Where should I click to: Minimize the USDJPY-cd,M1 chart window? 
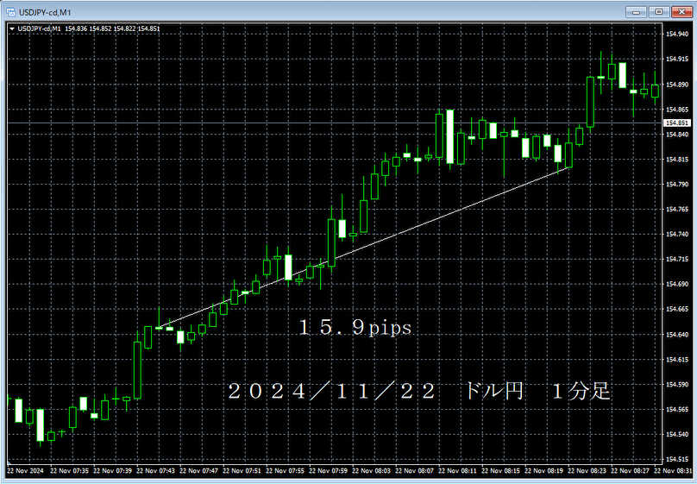[x=636, y=12]
